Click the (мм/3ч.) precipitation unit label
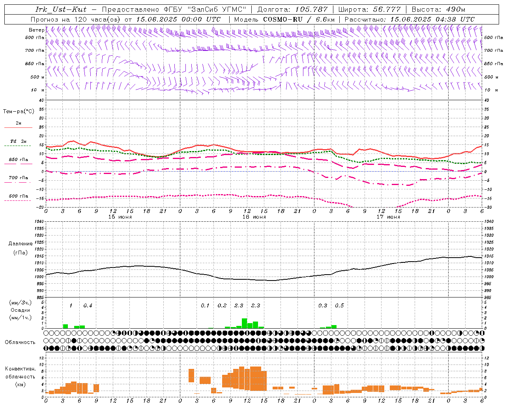The width and height of the screenshot is (505, 404). pos(21,303)
